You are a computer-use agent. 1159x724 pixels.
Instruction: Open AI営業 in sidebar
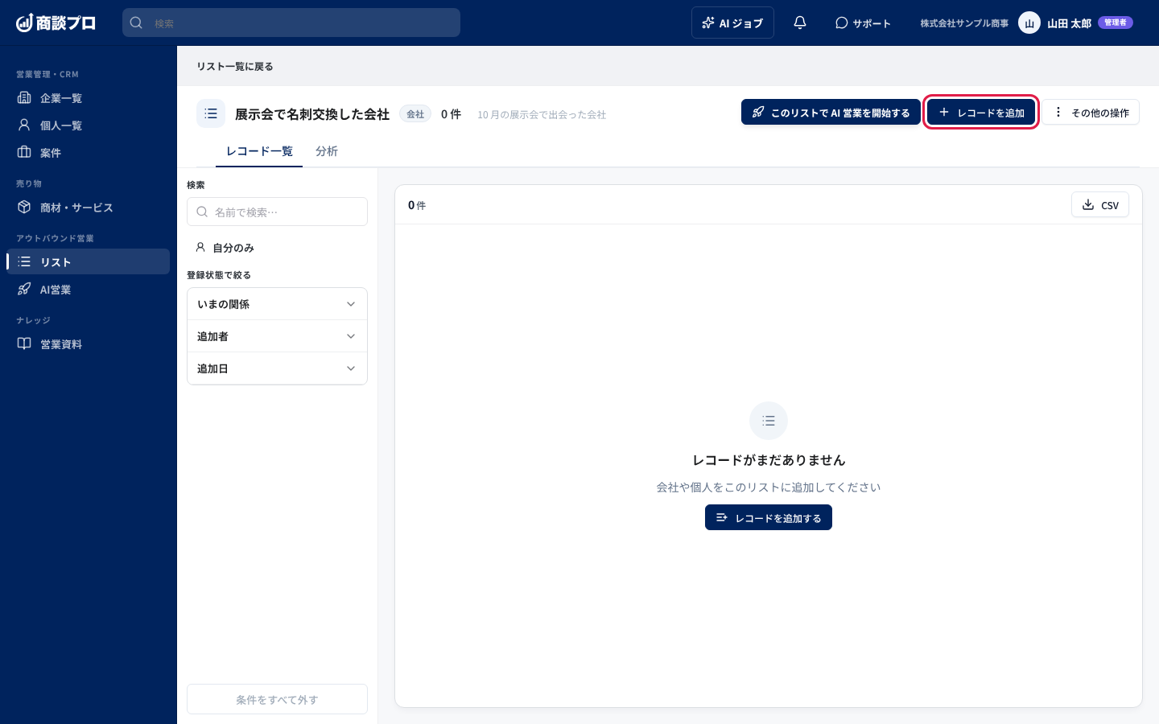(x=89, y=290)
